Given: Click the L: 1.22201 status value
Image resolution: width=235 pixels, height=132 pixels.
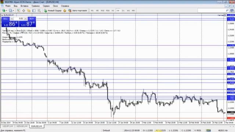Looking at the screenshot, I should (174, 131).
